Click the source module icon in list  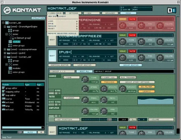(x=4, y=99)
